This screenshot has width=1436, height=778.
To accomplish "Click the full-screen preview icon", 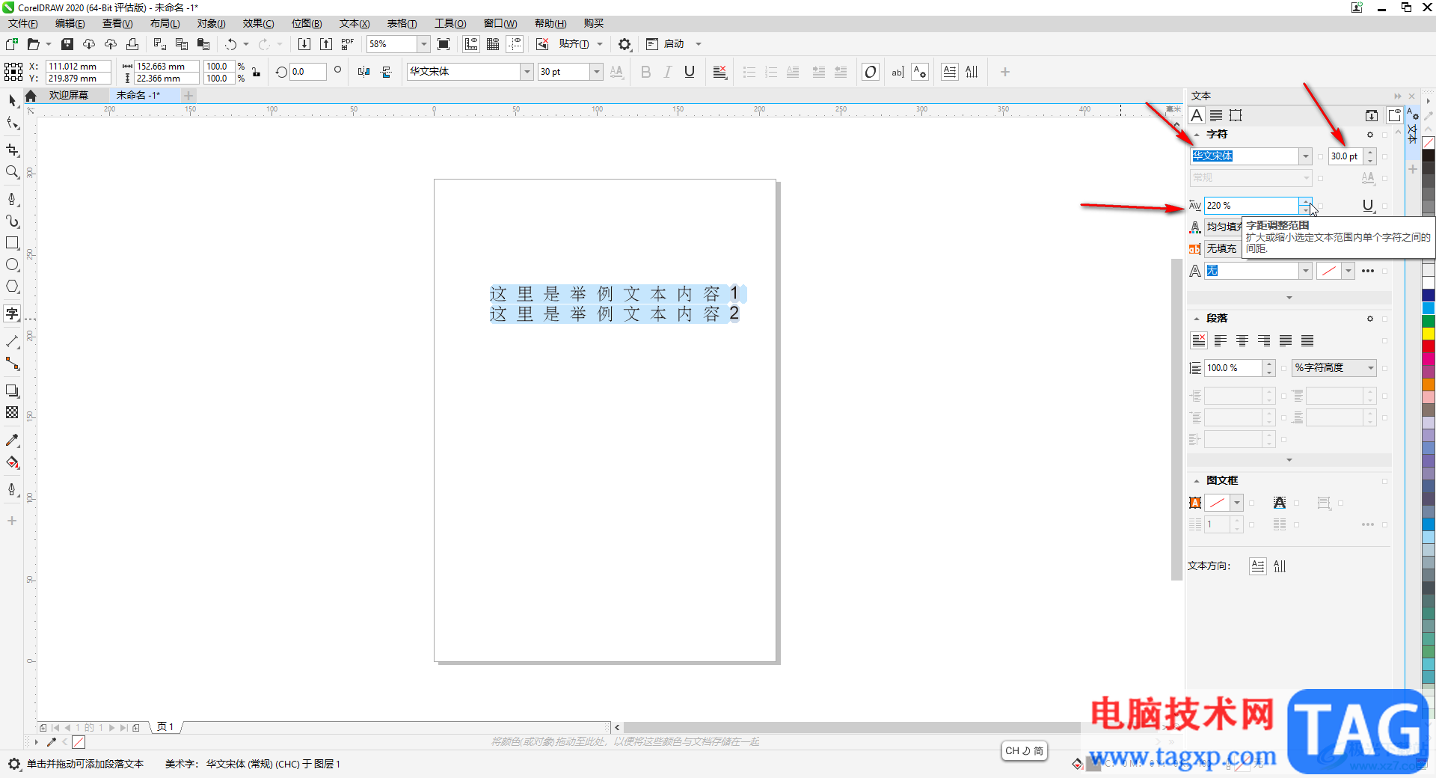I will click(444, 44).
